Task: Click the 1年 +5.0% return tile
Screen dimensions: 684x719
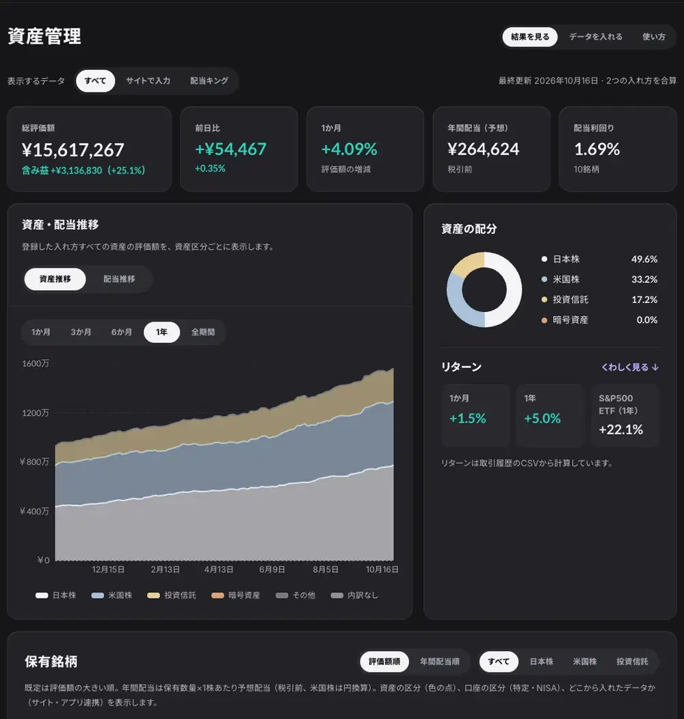Action: (550, 415)
